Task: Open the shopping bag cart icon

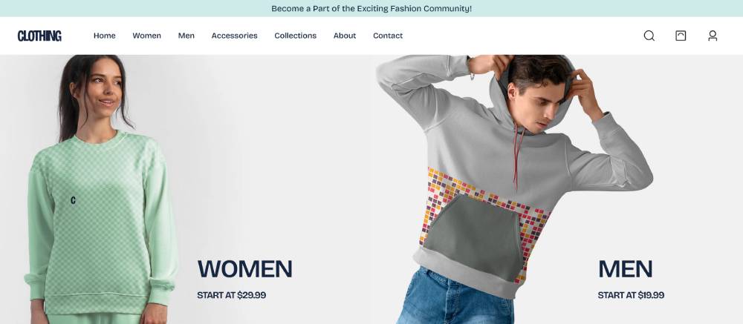Action: 681,36
